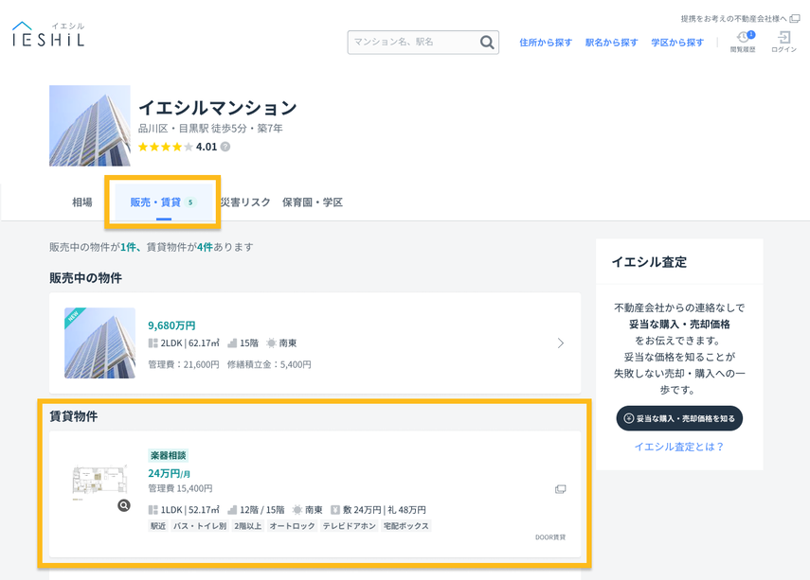Switch to the 災害リスク tab

(245, 202)
